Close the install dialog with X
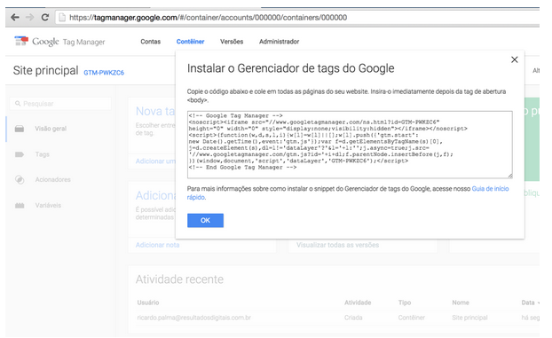 pos(515,59)
